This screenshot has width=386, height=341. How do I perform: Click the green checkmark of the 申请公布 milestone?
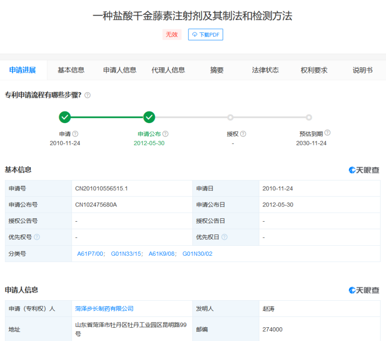pos(149,117)
